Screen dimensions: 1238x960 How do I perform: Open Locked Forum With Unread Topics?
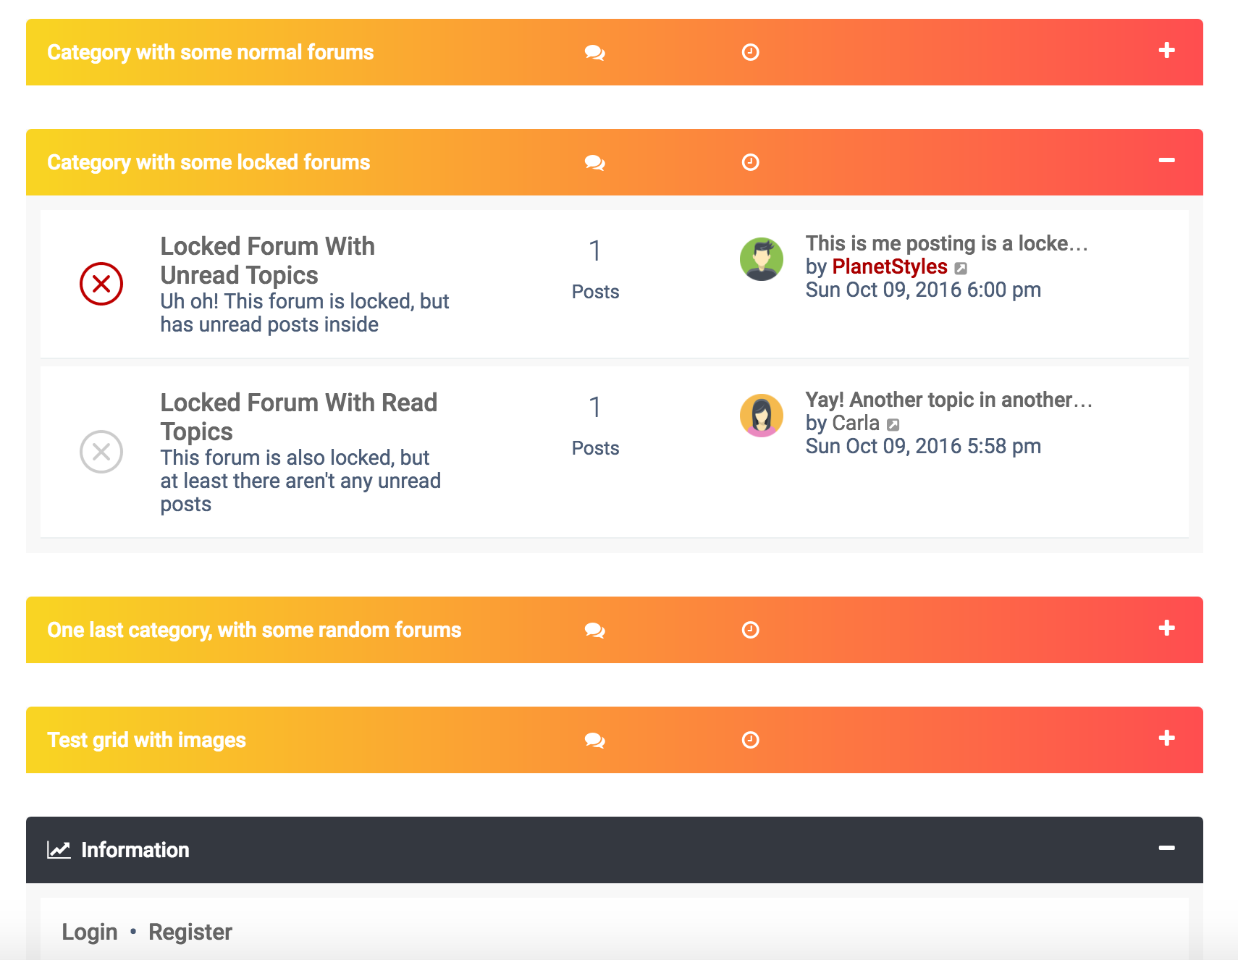268,261
